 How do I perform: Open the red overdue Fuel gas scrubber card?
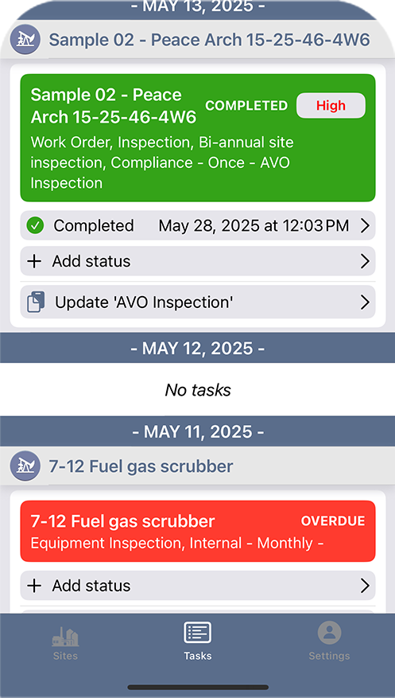(198, 532)
